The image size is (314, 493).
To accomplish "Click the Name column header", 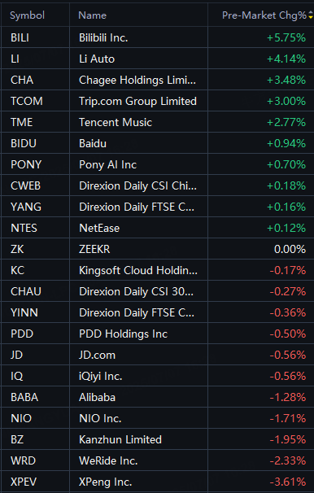I will (93, 15).
